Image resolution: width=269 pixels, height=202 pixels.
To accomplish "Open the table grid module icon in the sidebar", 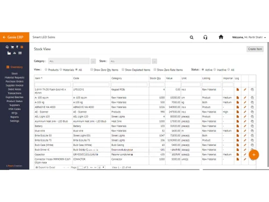I will click(x=20, y=53).
